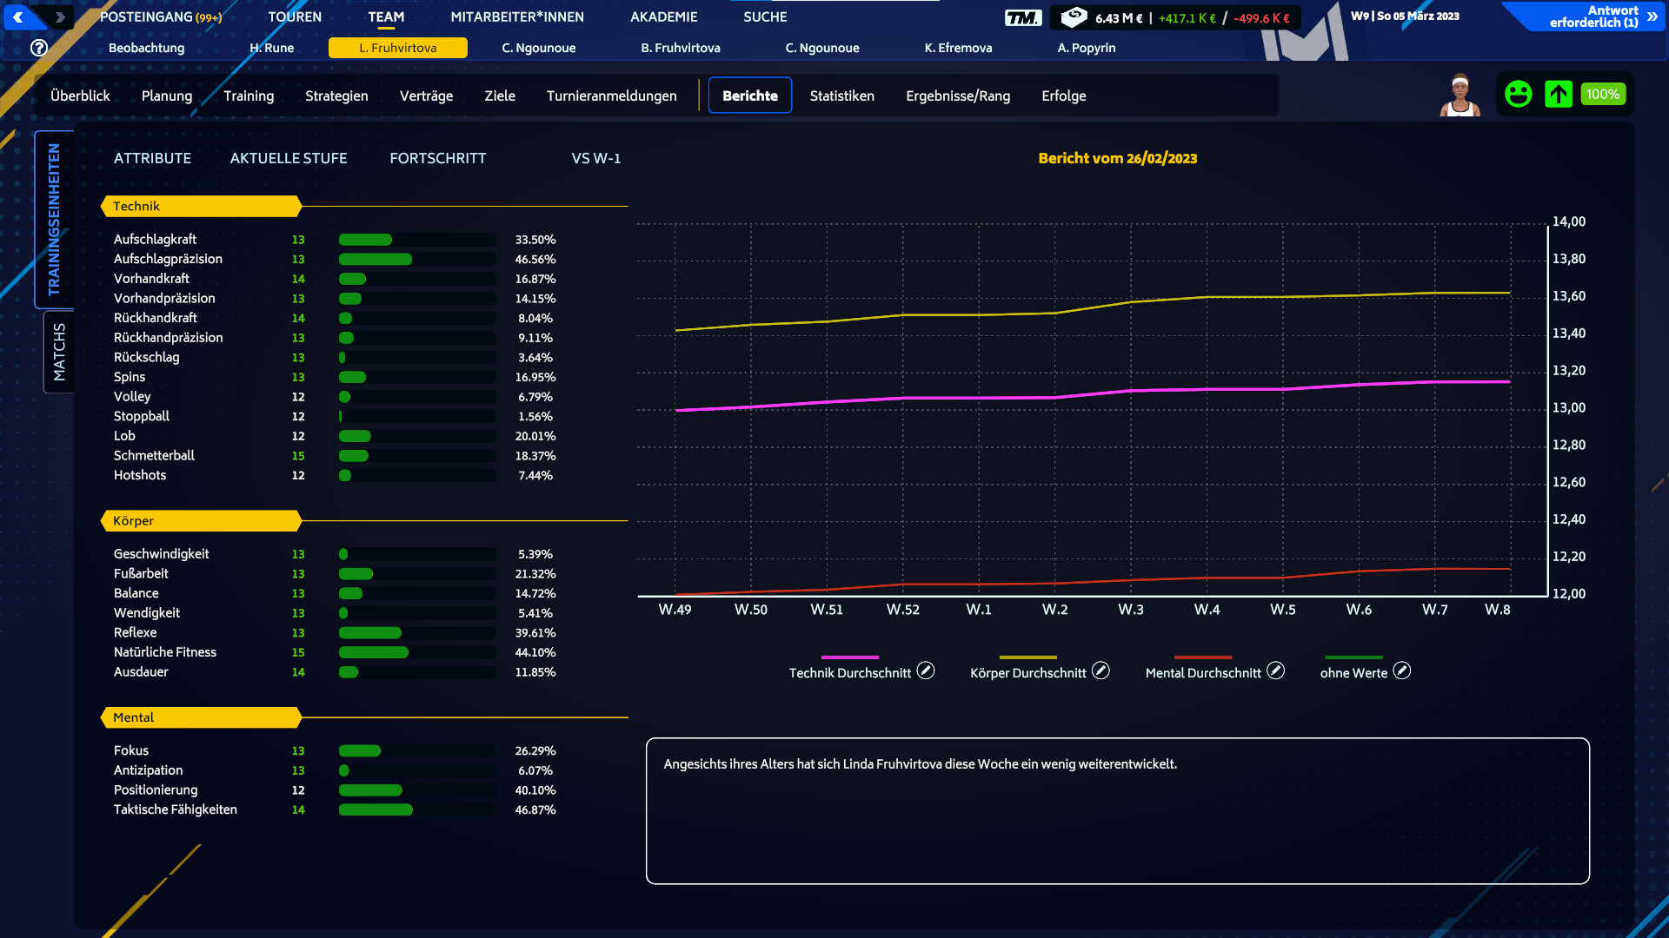This screenshot has height=938, width=1669.
Task: Click the back navigation arrow
Action: 18,17
